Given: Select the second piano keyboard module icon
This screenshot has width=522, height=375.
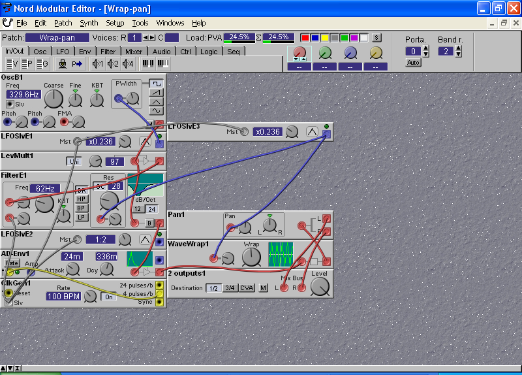Looking at the screenshot, I should (162, 63).
